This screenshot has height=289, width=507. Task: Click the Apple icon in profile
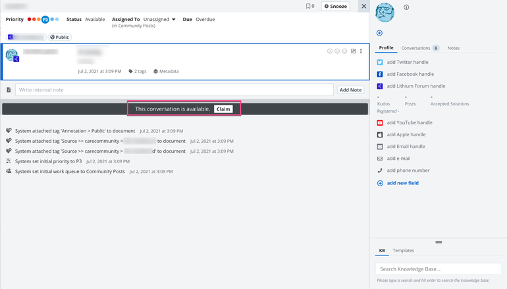tap(380, 134)
